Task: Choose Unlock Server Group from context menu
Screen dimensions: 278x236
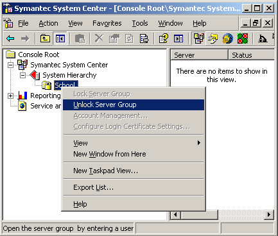Action: point(134,105)
